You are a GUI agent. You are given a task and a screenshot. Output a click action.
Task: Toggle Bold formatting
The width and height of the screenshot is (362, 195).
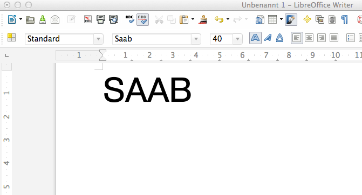coord(255,38)
